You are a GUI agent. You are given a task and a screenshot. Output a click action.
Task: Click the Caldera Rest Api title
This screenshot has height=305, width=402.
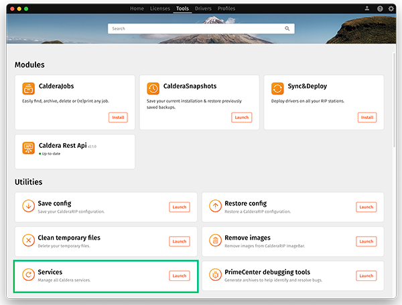63,145
